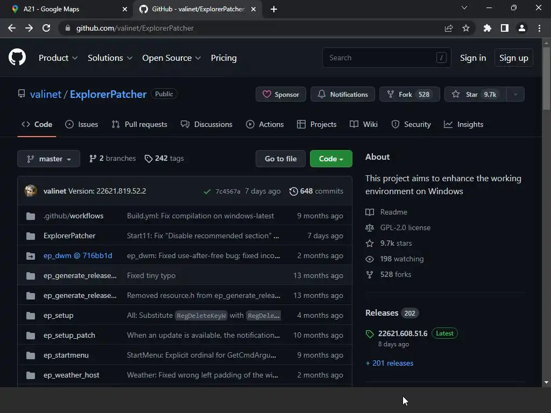Click the slash shortcut icon in search box
The width and height of the screenshot is (551, 413).
441,58
